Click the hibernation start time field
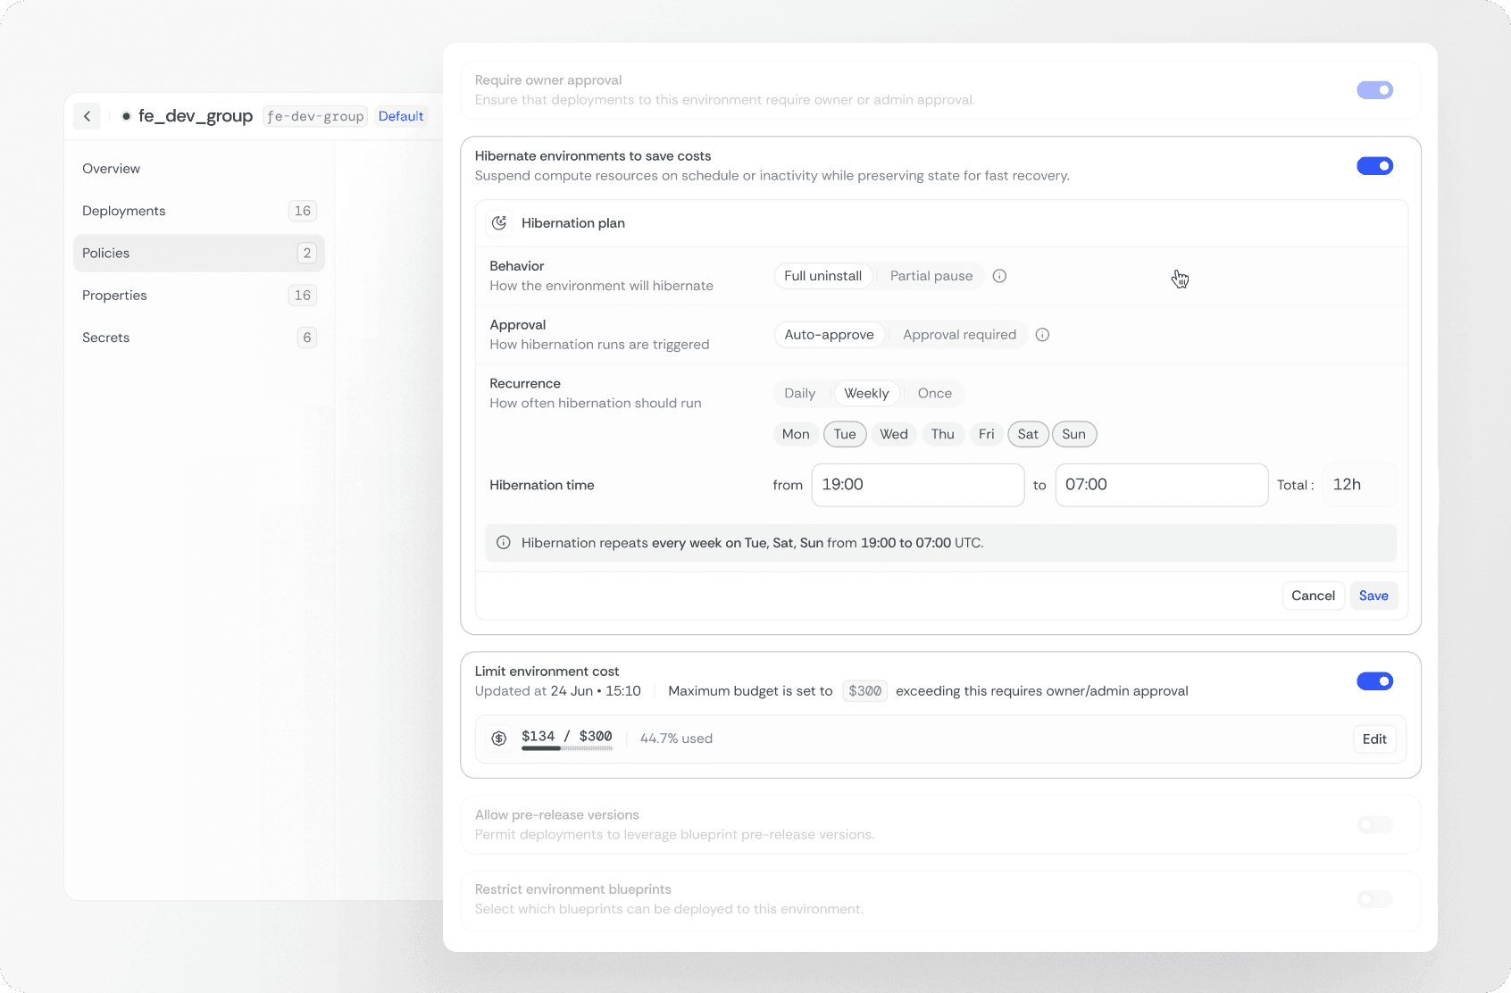This screenshot has width=1511, height=993. (917, 485)
